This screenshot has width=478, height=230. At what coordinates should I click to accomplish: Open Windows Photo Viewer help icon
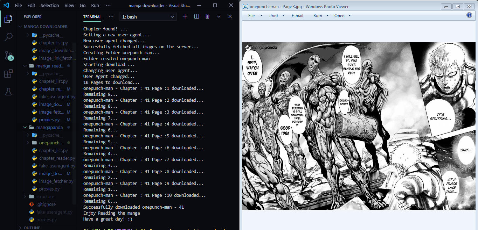pos(469,15)
